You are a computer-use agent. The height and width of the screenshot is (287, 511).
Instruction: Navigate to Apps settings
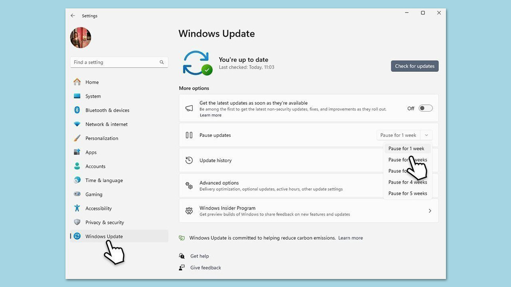[x=91, y=152]
